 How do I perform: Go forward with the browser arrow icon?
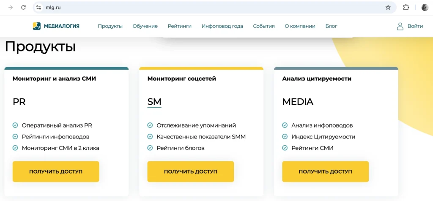pyautogui.click(x=11, y=8)
